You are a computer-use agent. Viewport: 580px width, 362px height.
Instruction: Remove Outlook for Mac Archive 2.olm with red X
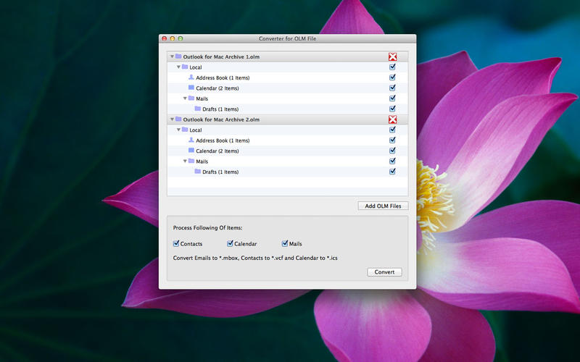click(392, 119)
